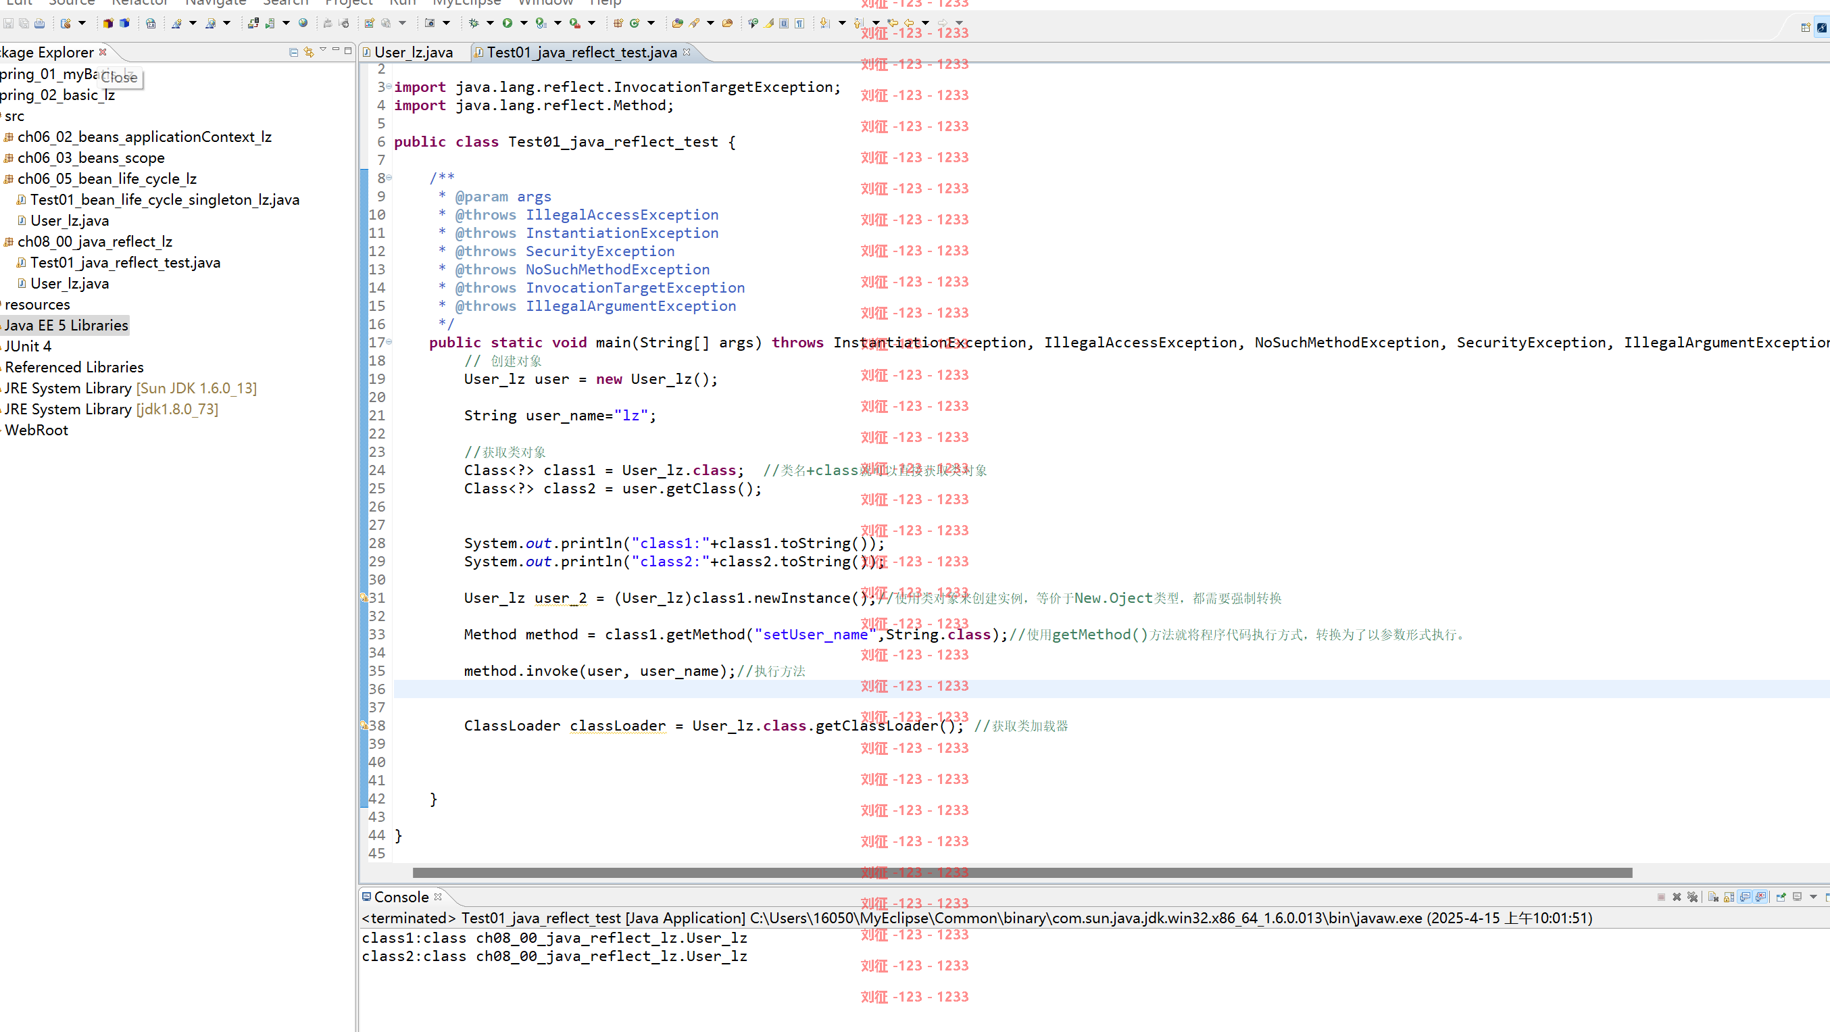Toggle show console on standard output
The width and height of the screenshot is (1830, 1032).
click(x=1745, y=897)
